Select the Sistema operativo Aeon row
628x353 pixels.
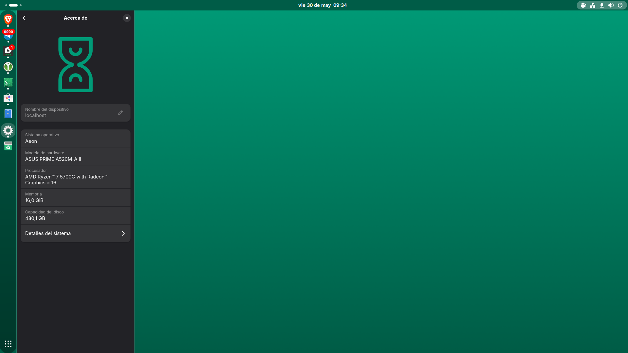76,138
